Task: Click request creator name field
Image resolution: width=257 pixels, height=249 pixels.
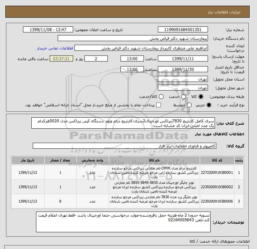Action: pyautogui.click(x=141, y=48)
